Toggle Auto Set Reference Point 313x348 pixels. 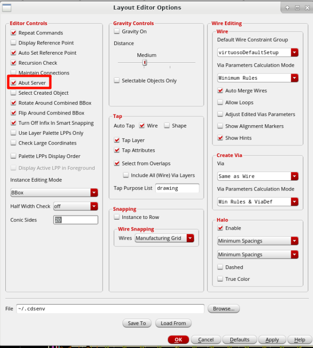[x=14, y=53]
